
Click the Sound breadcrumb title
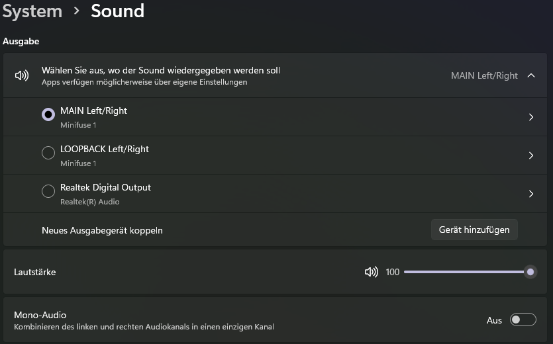pyautogui.click(x=117, y=11)
